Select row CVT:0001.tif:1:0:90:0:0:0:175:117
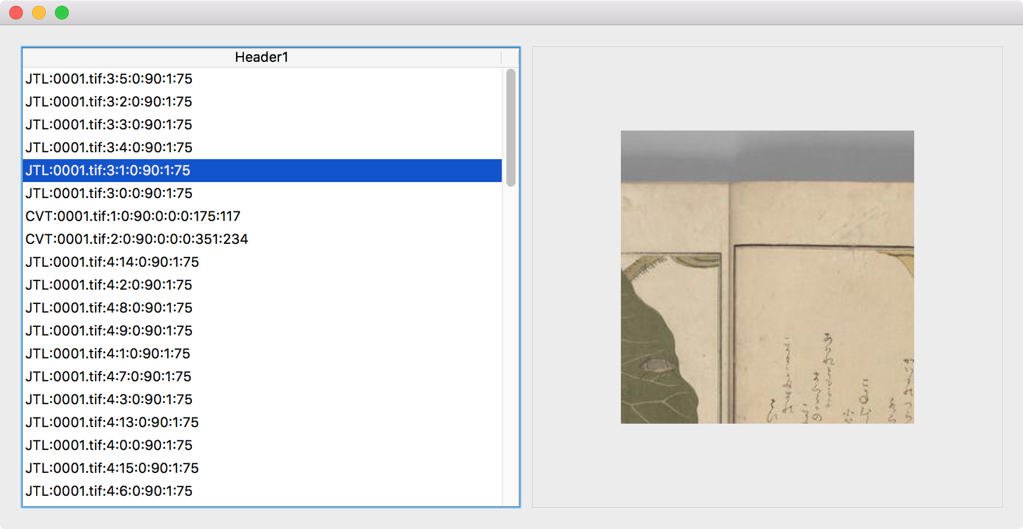Viewport: 1023px width, 529px height. click(262, 216)
